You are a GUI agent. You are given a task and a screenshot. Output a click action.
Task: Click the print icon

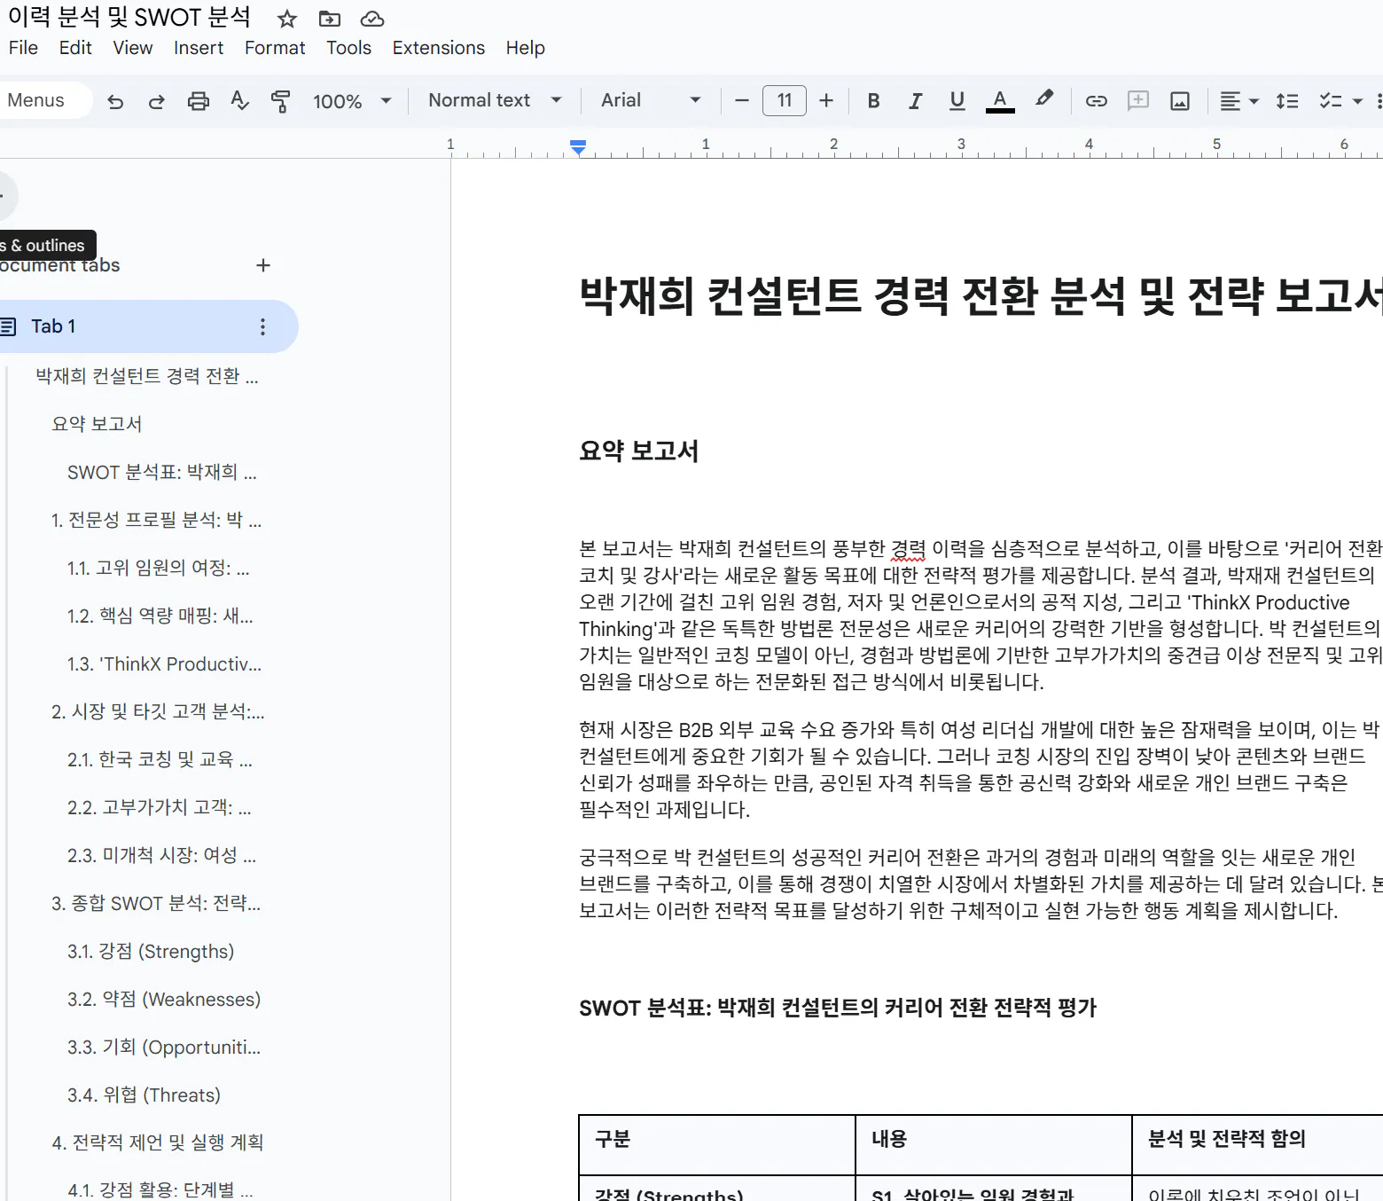click(198, 100)
